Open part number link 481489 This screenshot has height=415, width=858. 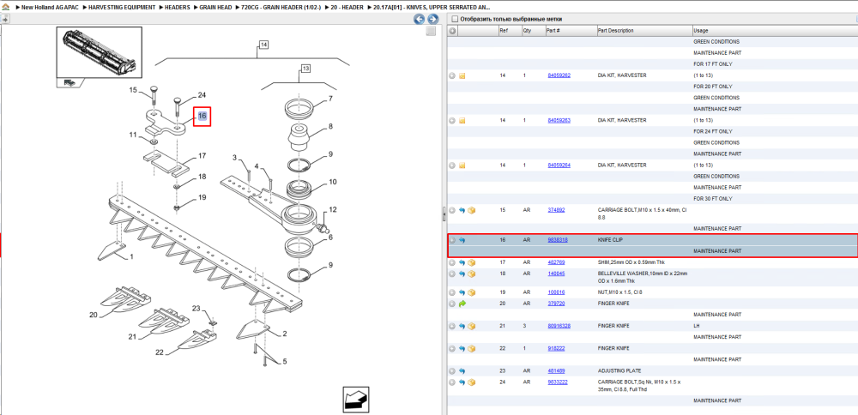click(556, 370)
